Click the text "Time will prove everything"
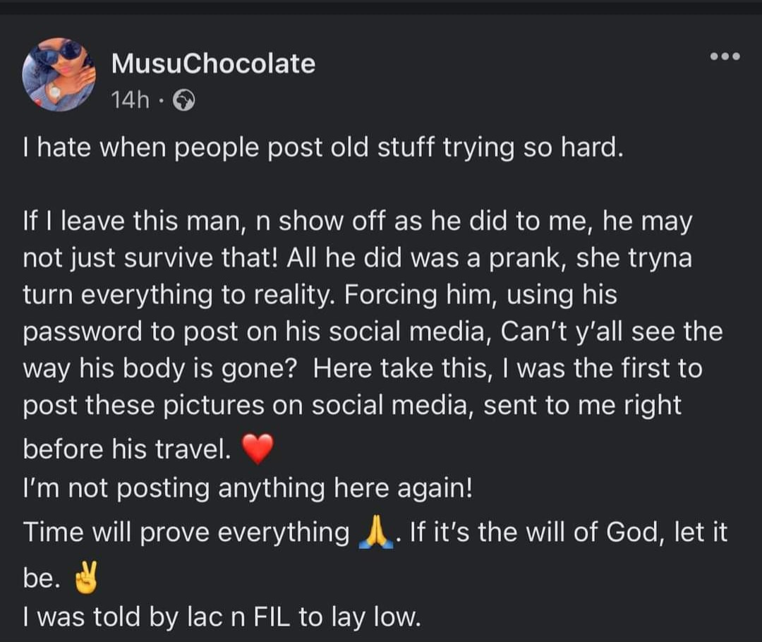This screenshot has width=762, height=642. tap(187, 532)
